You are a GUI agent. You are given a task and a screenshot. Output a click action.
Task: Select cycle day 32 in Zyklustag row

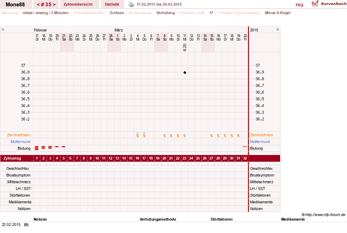point(245,159)
